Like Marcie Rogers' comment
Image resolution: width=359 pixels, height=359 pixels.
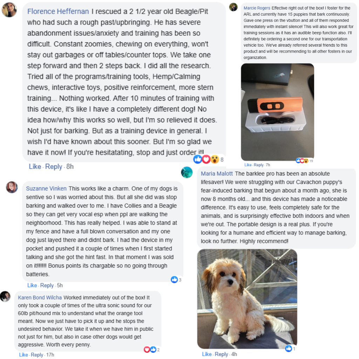pyautogui.click(x=248, y=165)
